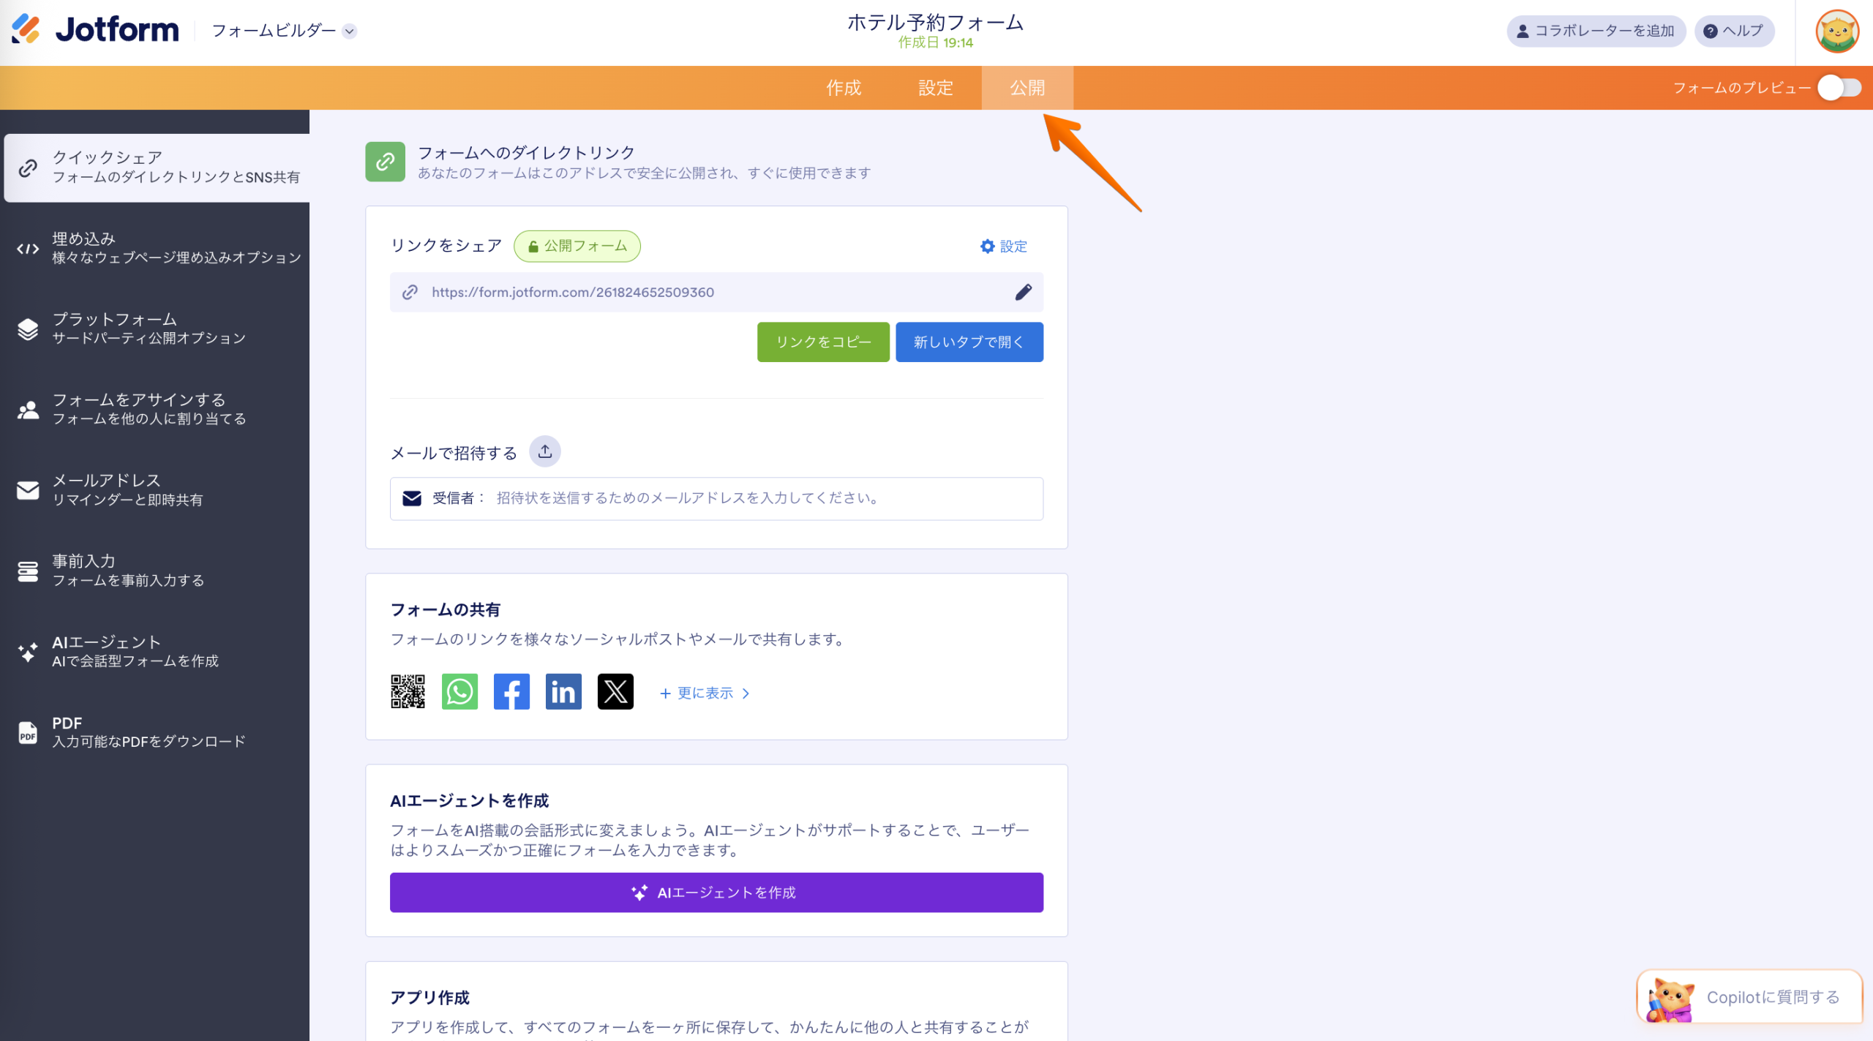
Task: Click the 公開フォーム status badge
Action: 577,246
